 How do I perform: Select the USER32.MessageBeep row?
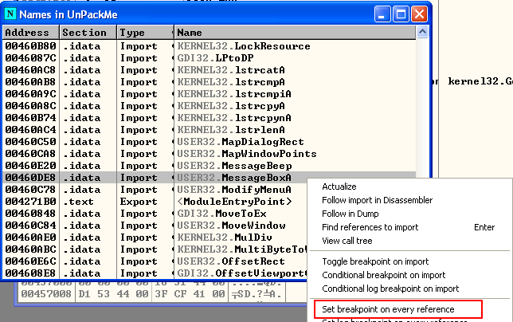[x=209, y=165]
